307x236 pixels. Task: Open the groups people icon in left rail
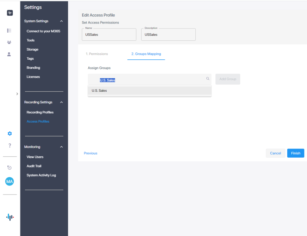click(x=10, y=42)
